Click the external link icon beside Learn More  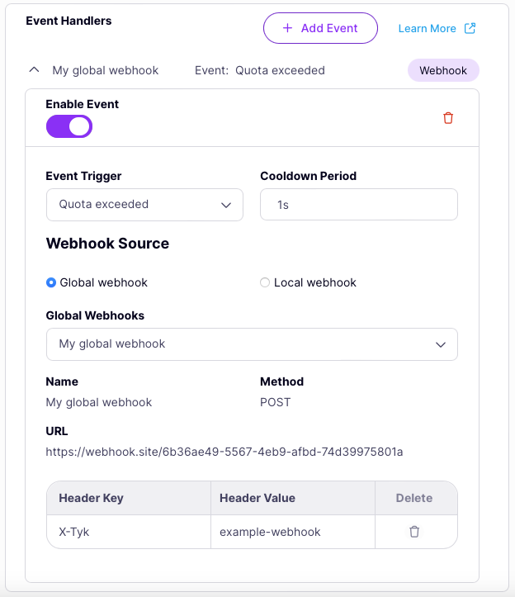tap(470, 28)
